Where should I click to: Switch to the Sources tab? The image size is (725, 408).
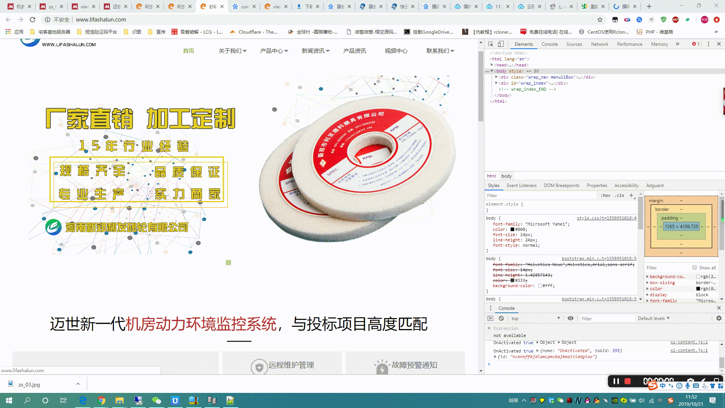point(574,44)
